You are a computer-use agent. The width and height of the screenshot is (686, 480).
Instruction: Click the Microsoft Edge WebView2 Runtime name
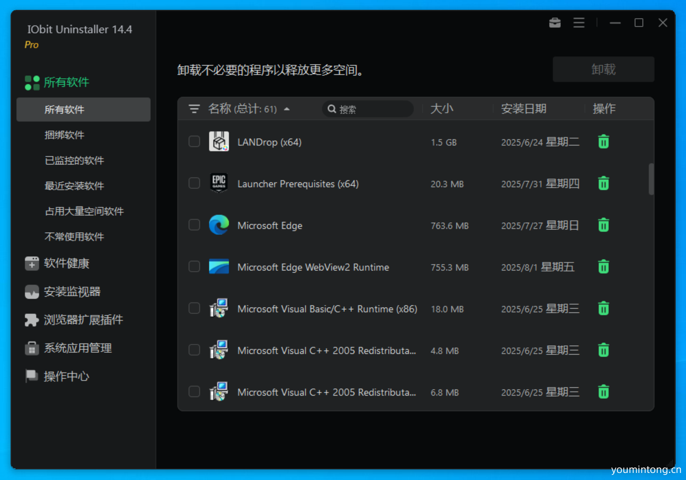313,268
